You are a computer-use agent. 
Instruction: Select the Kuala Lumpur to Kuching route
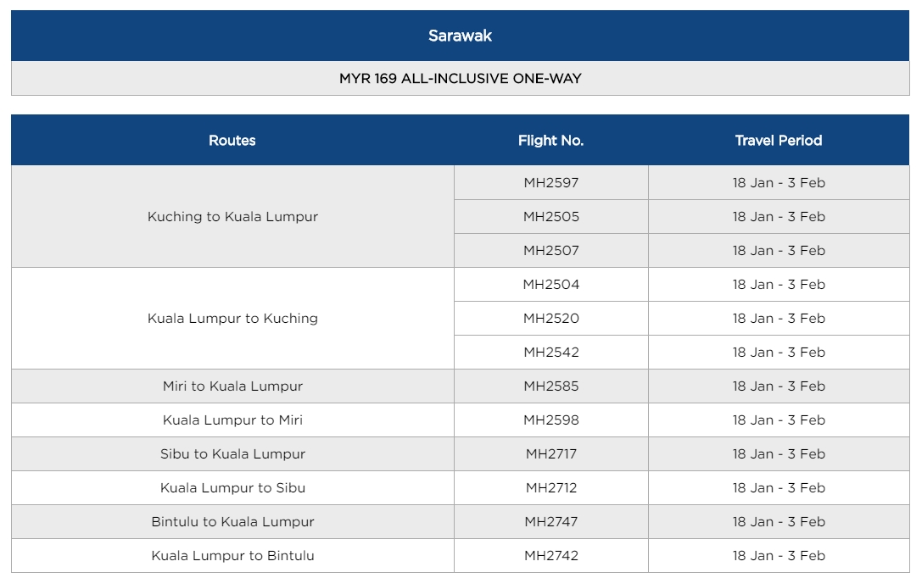pos(232,319)
